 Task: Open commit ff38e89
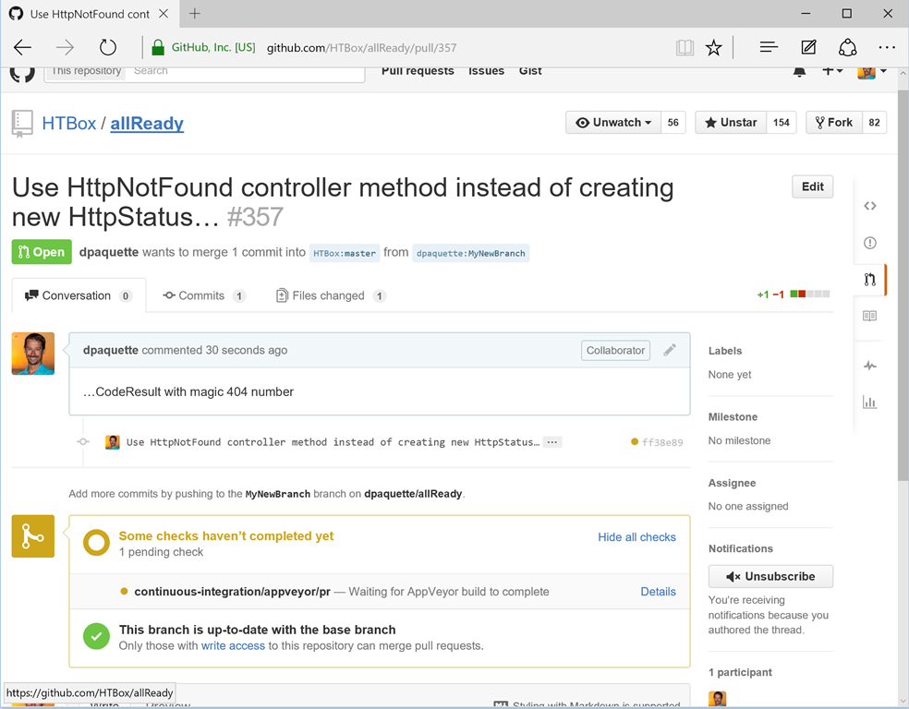coord(662,442)
